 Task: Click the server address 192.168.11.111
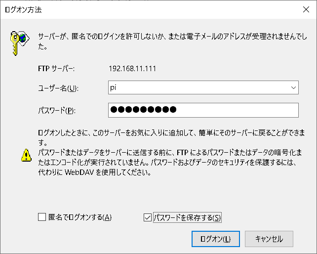[x=132, y=69]
